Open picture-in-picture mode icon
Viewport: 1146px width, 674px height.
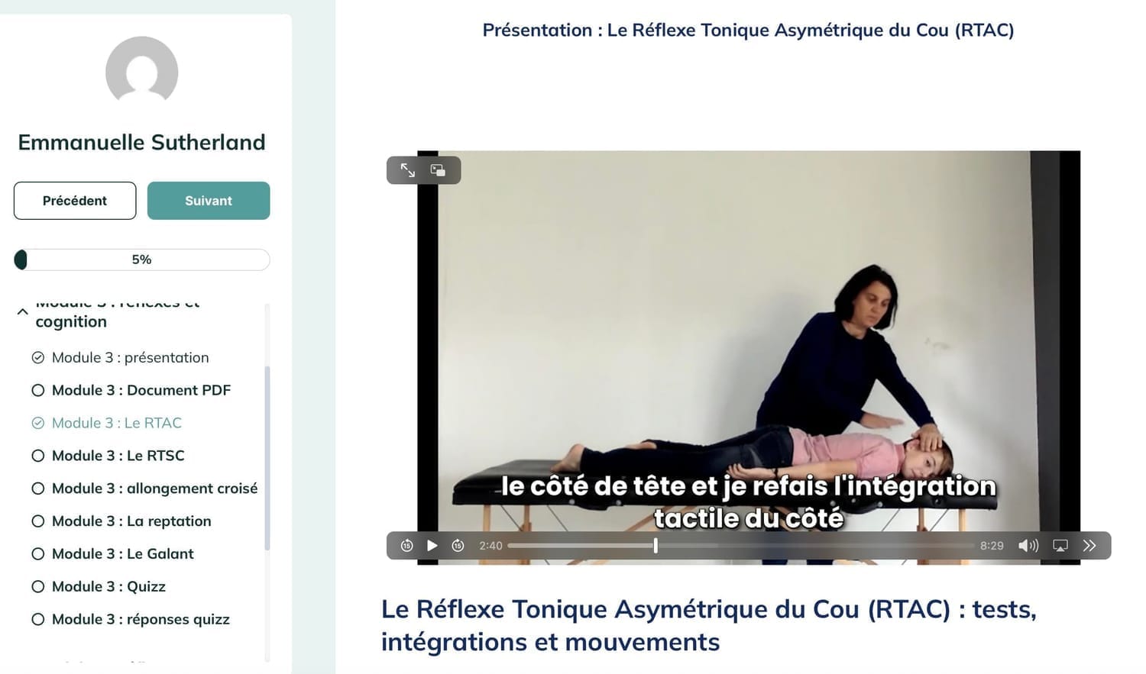click(438, 170)
